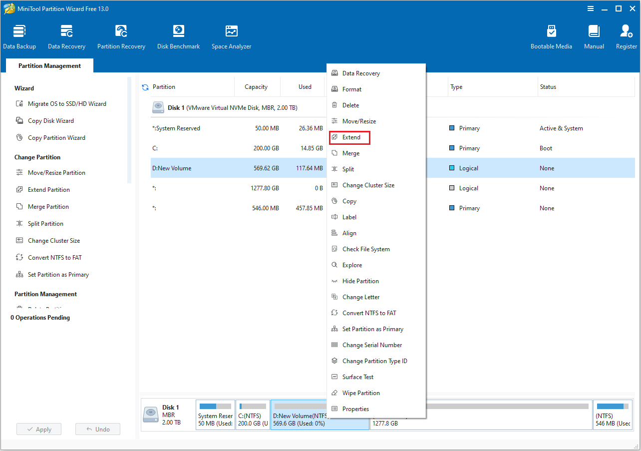Choose Explore in the context menu

pyautogui.click(x=376, y=265)
